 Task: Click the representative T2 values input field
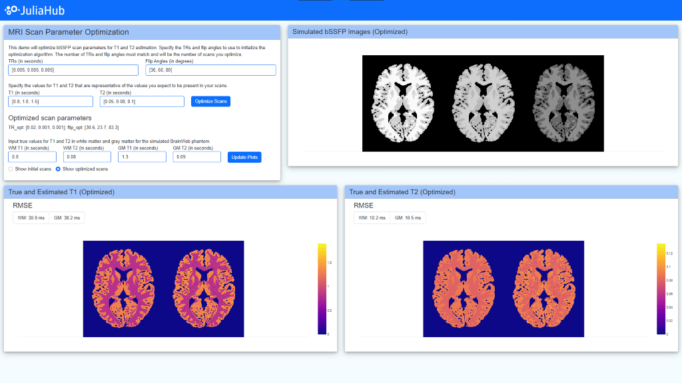[142, 101]
